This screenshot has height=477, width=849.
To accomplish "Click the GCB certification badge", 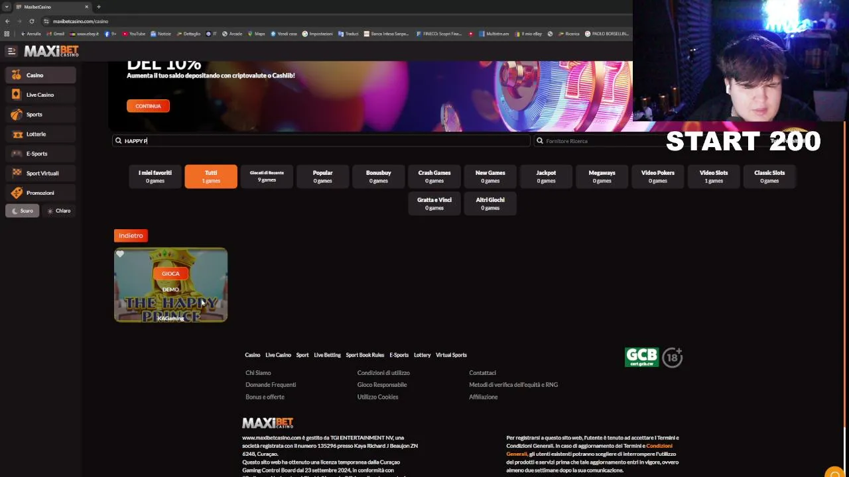I will click(x=641, y=357).
